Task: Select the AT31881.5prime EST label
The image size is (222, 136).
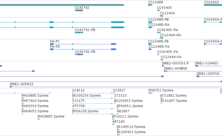Action: point(173,96)
